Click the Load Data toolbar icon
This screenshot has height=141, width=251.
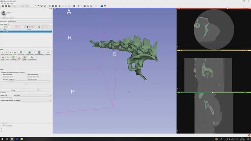3,6
